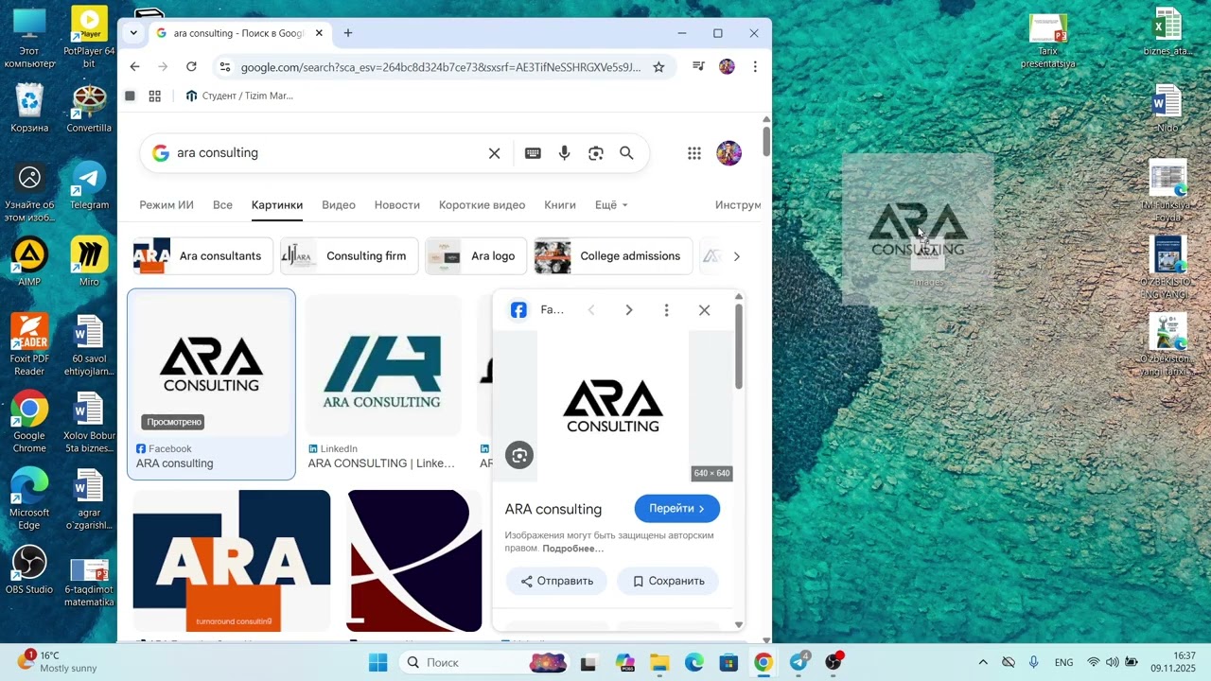This screenshot has width=1211, height=681.
Task: Open the Google account avatar
Action: tap(728, 153)
